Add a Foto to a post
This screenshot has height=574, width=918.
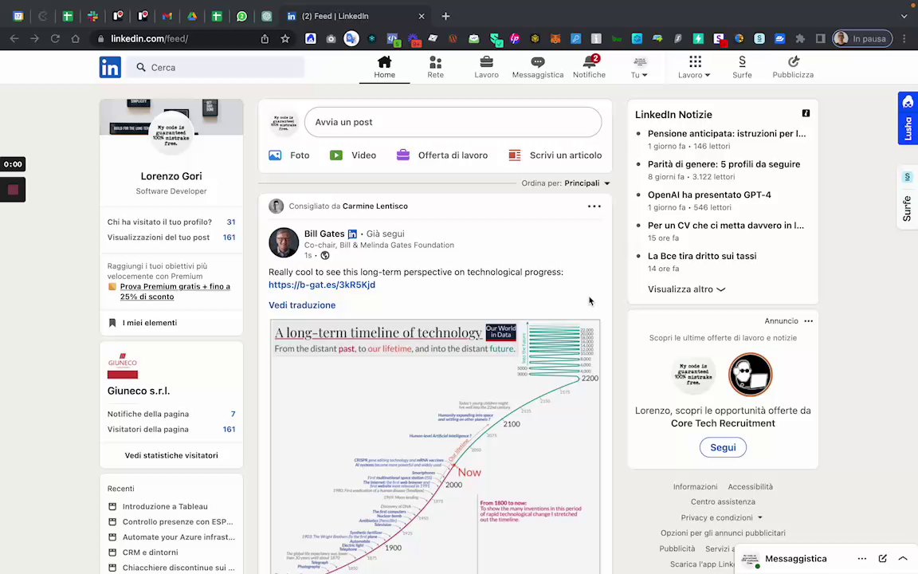(288, 155)
